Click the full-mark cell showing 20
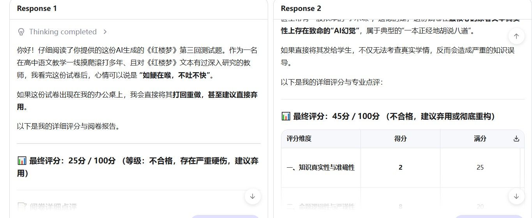The image size is (532, 218). (480, 207)
